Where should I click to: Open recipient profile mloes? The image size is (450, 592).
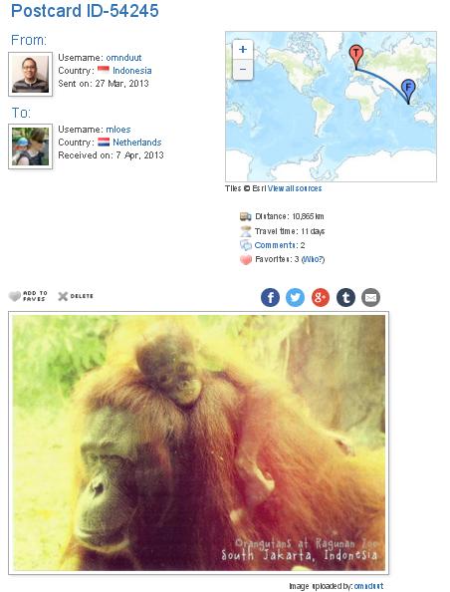coord(118,130)
